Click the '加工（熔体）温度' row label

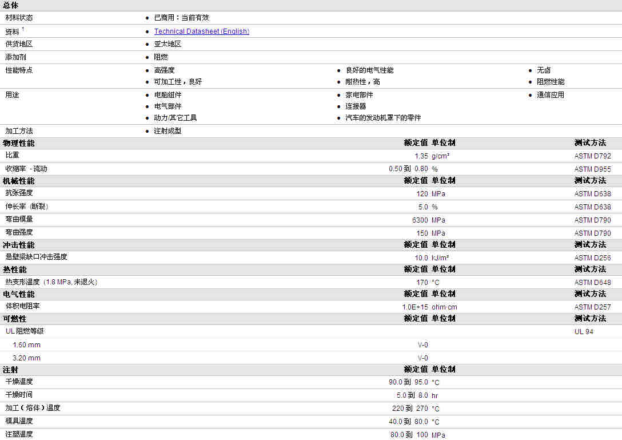pyautogui.click(x=33, y=408)
